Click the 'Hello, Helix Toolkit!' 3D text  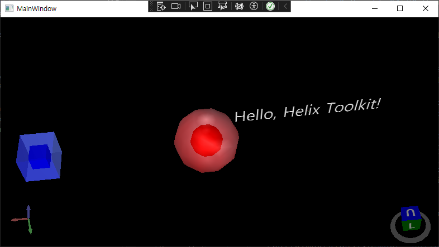click(x=307, y=110)
